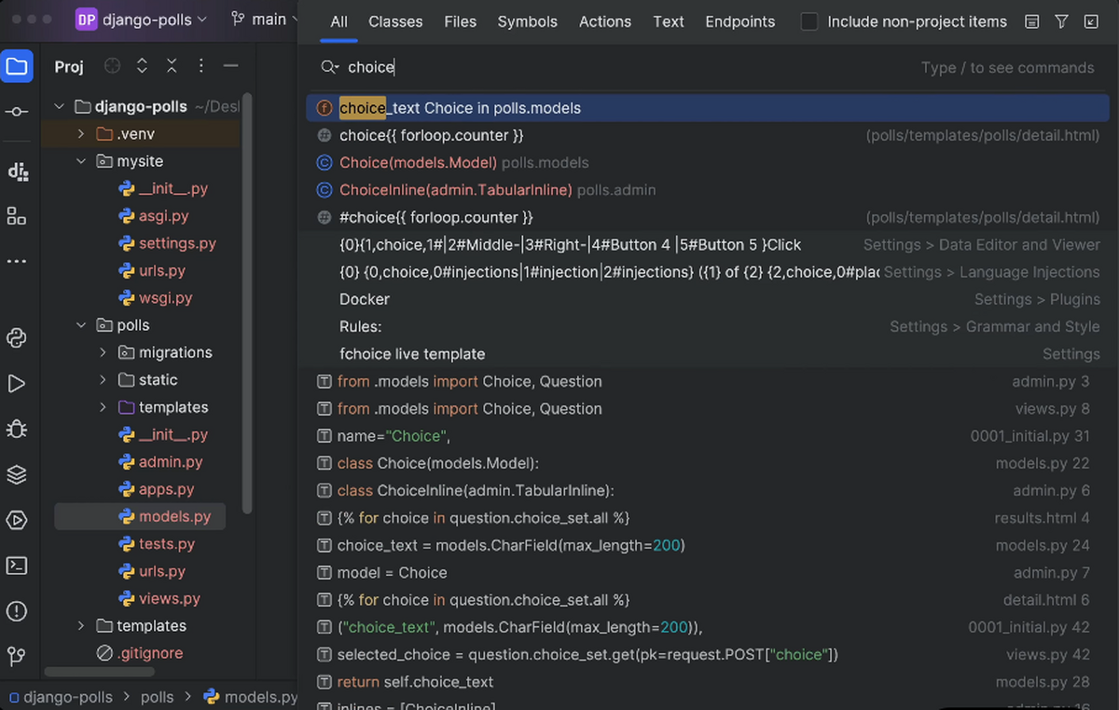Click the Project panel horizontal scrollbar
Image resolution: width=1119 pixels, height=710 pixels.
tap(100, 672)
